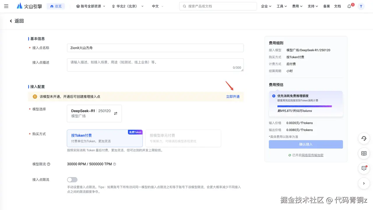Click the 0.0080元/千tokens output price
The width and height of the screenshot is (373, 210).
pyautogui.click(x=300, y=130)
